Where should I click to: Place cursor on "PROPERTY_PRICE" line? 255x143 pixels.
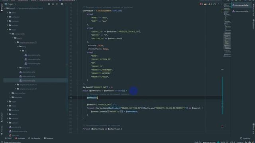point(100,77)
